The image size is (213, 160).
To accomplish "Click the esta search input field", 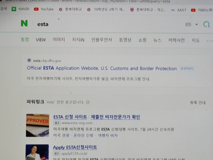I will pyautogui.click(x=43, y=24).
